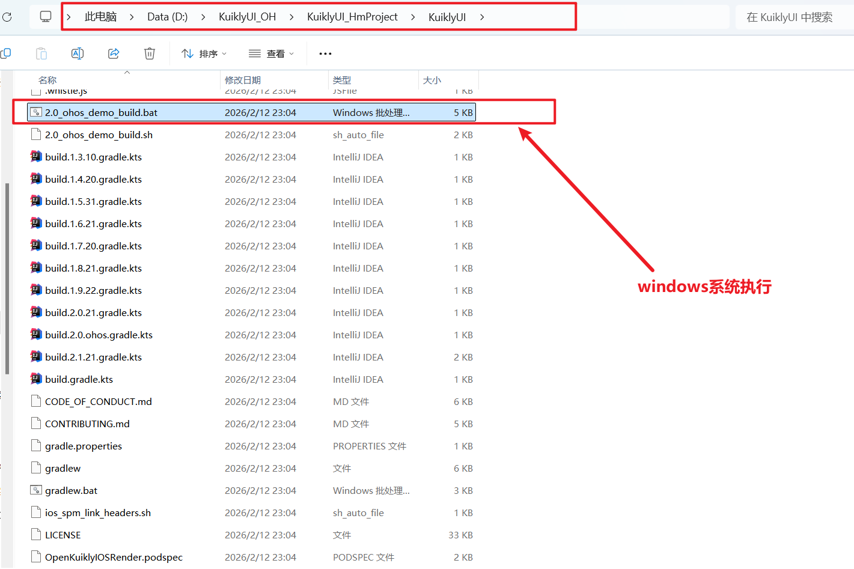Expand chevron after KuiklyUI_HmProject breadcrumb
854x569 pixels.
click(413, 17)
